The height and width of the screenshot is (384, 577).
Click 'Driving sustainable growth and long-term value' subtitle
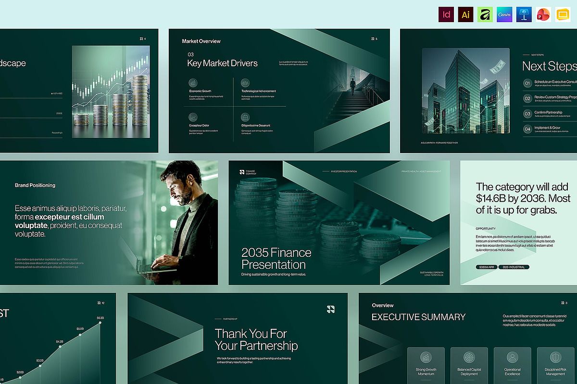274,275
